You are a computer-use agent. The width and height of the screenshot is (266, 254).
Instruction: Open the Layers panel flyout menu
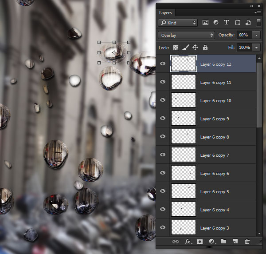(x=258, y=13)
